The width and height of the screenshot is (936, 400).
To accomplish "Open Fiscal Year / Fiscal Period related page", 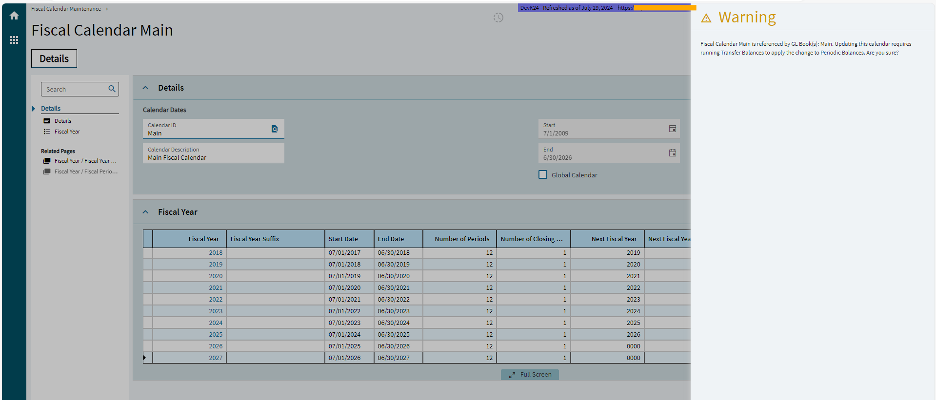I will tap(86, 171).
